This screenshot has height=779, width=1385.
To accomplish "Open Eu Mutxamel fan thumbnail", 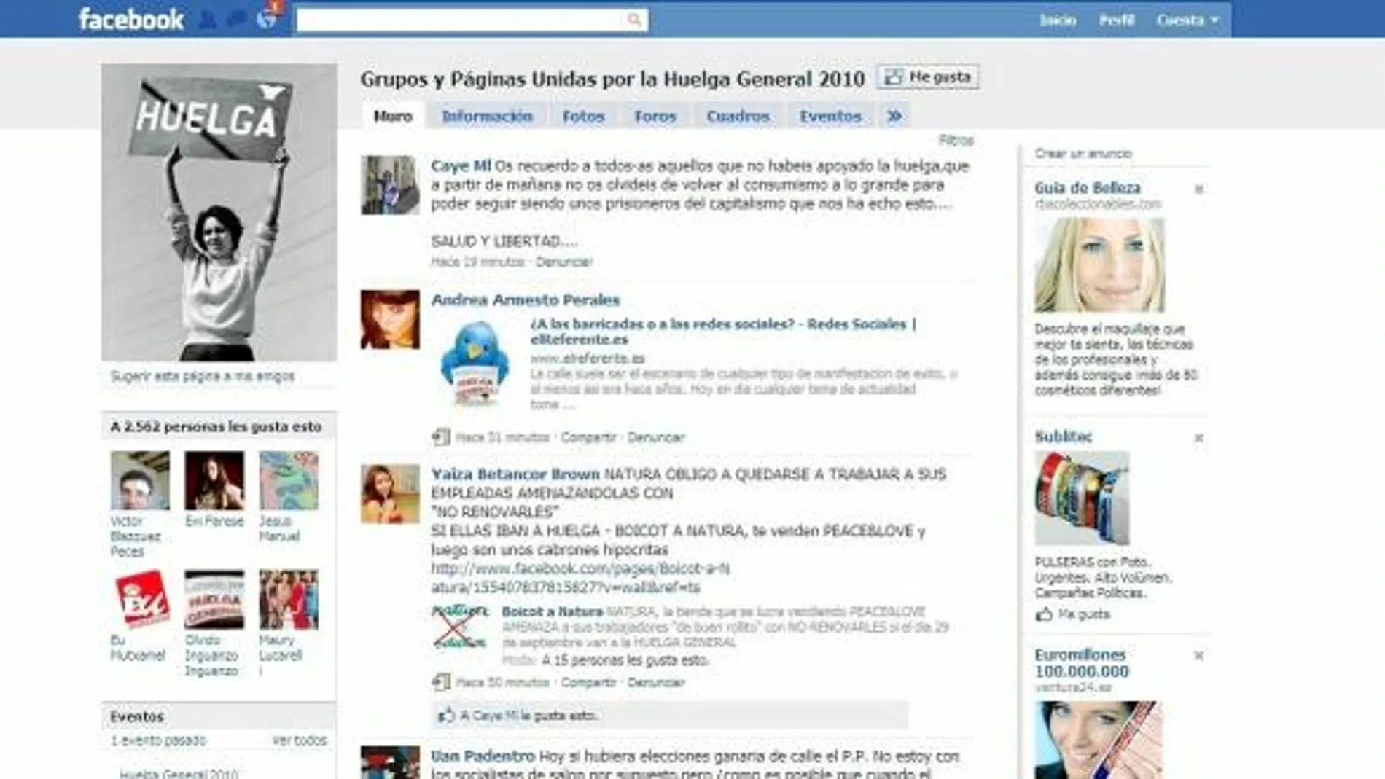I will (140, 600).
